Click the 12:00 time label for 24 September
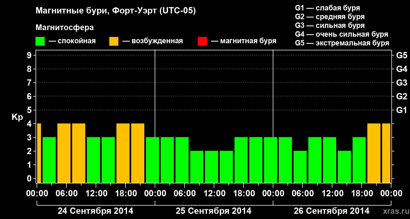Image resolution: width=410 pixels, height=219 pixels. [x=96, y=194]
